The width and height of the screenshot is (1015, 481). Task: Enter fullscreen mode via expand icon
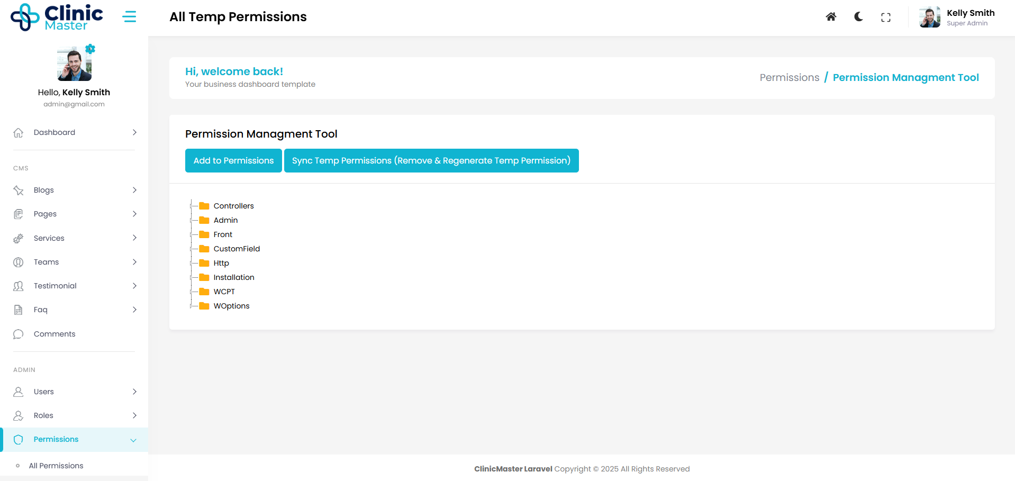885,17
